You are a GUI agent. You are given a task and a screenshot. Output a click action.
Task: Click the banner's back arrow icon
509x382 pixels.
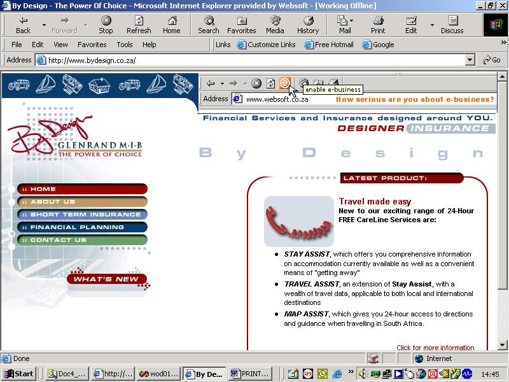(x=211, y=83)
